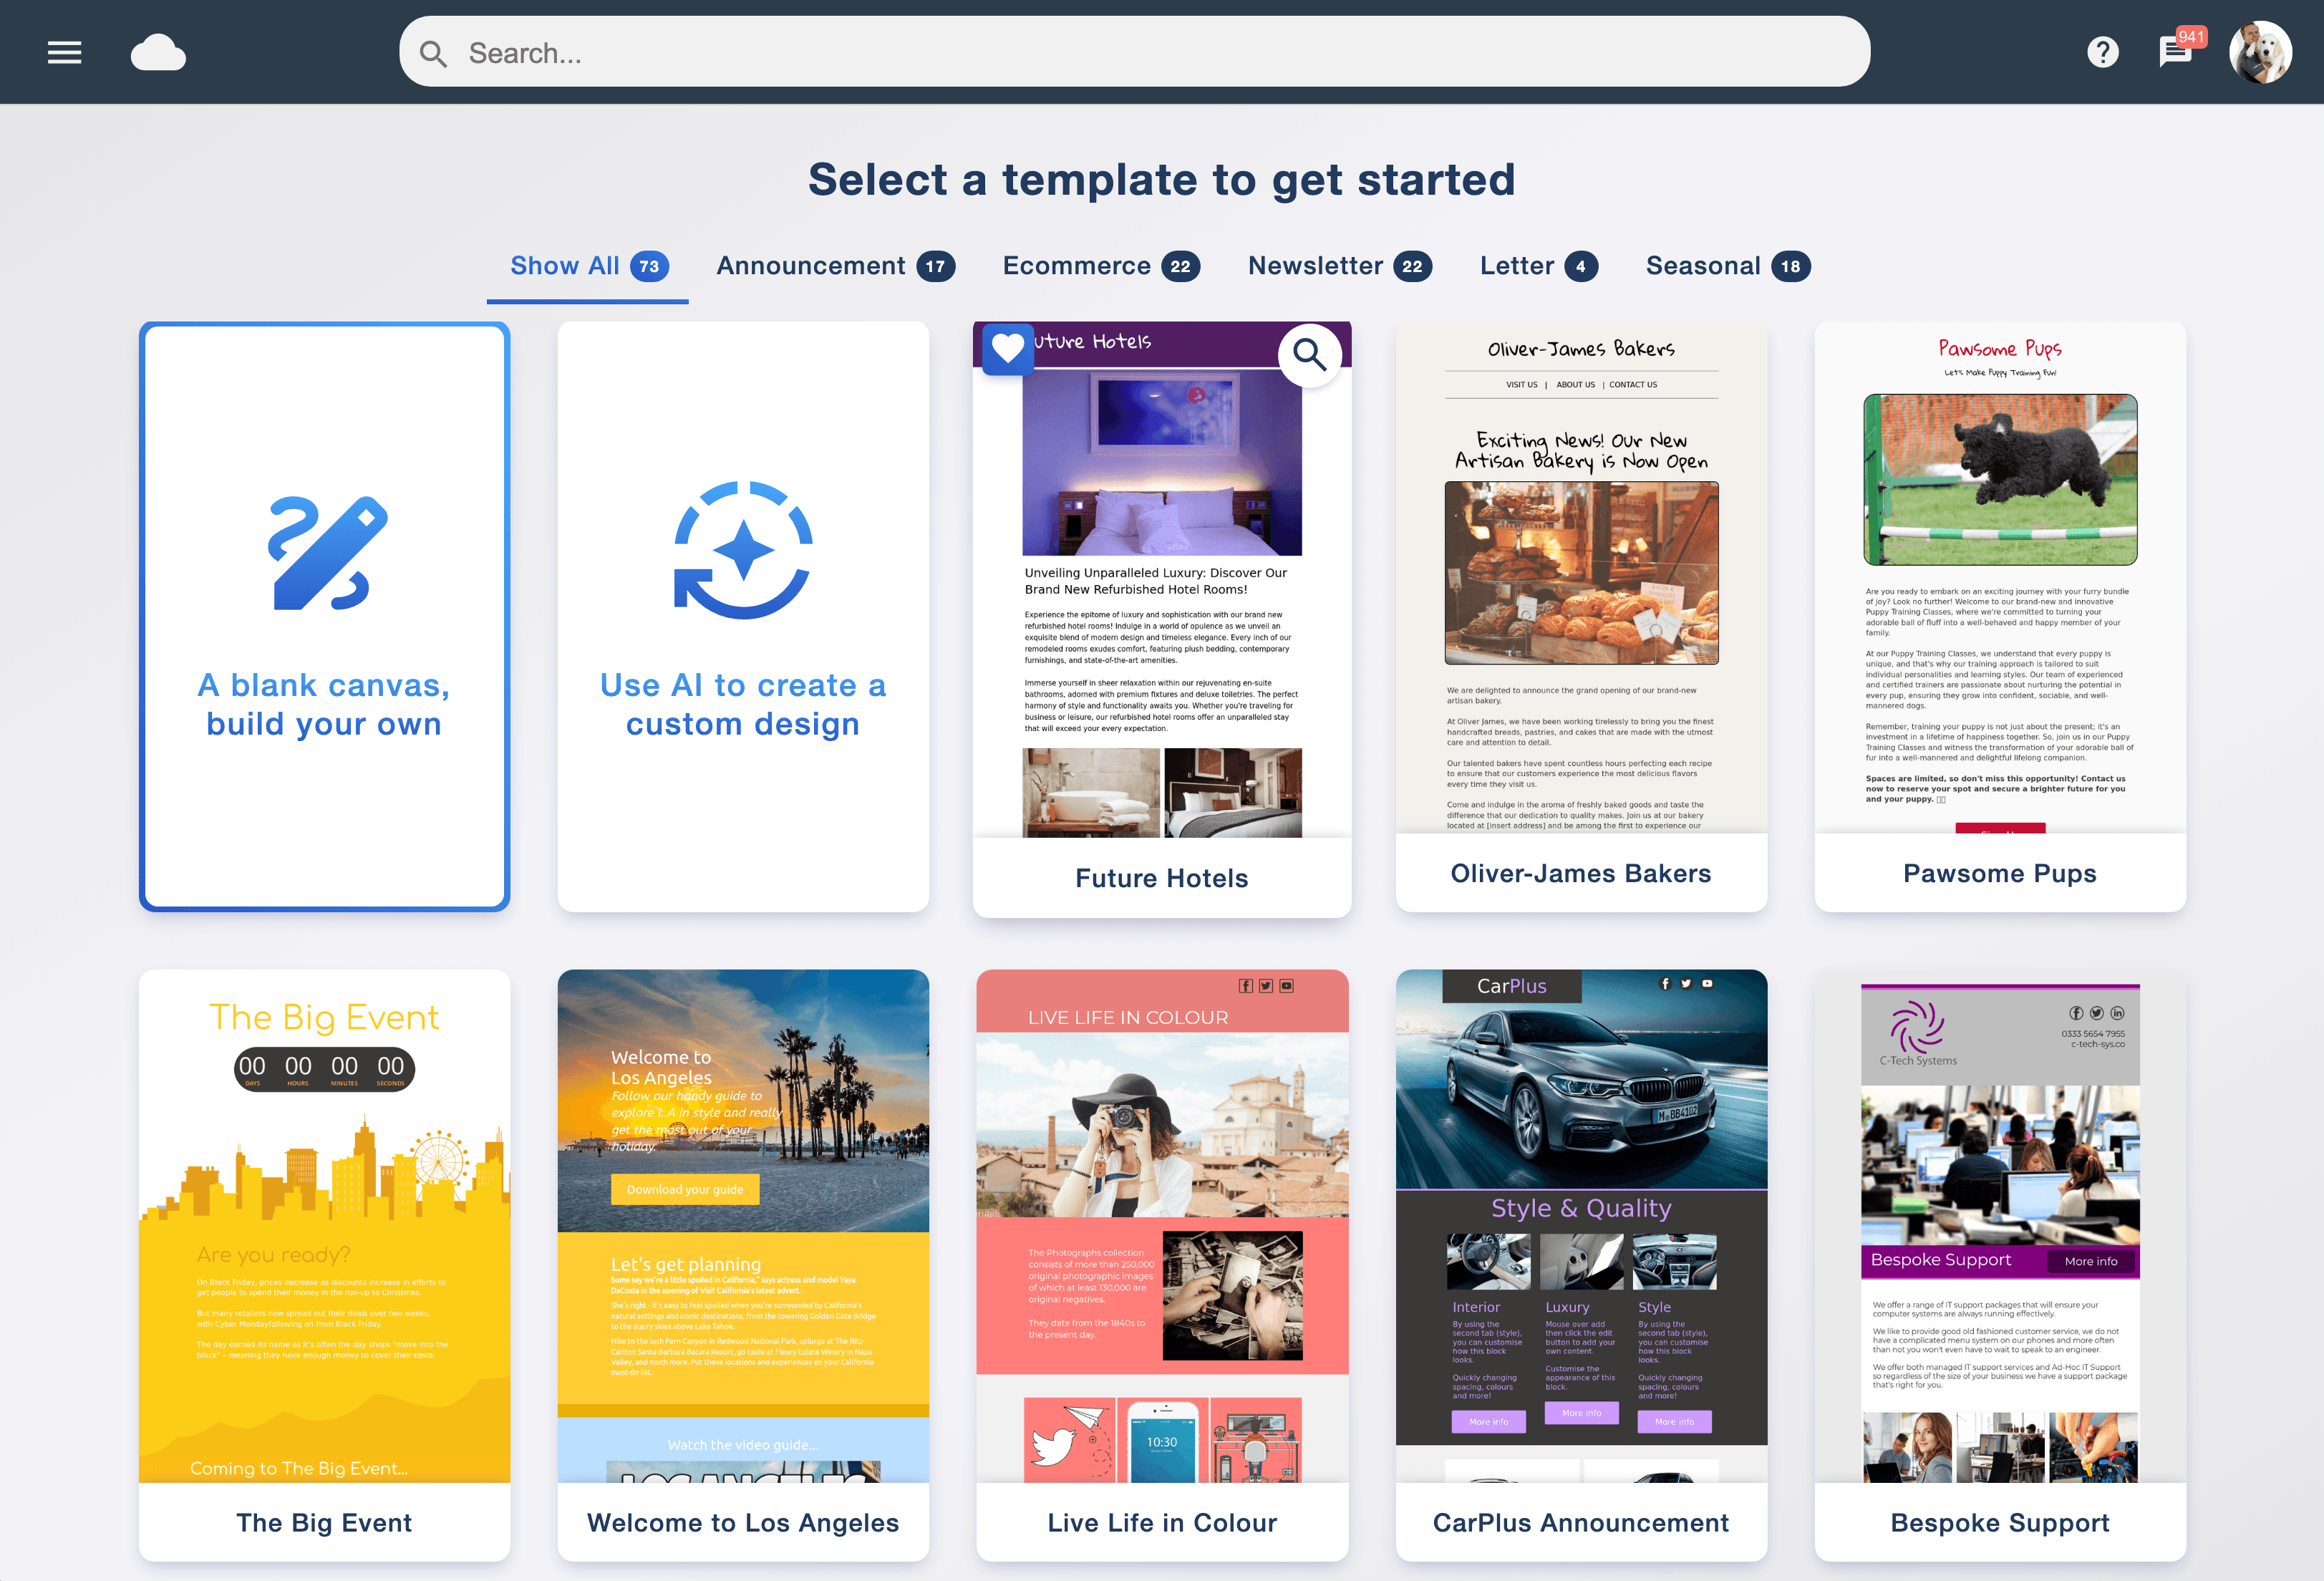
Task: Open CarPlus car image preview
Action: tap(1581, 1080)
